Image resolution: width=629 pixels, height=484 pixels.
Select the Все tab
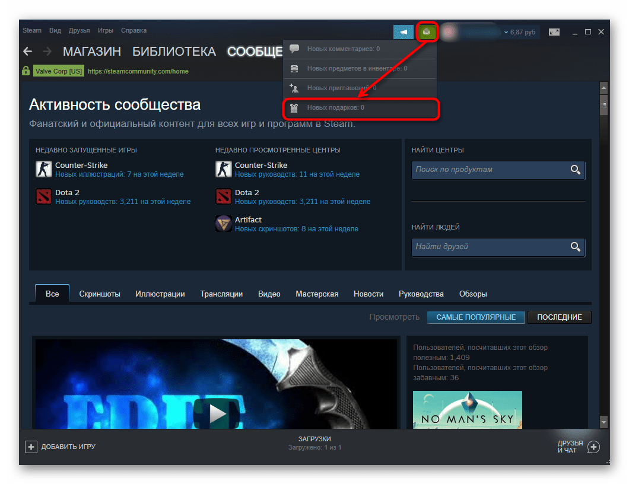coord(52,294)
